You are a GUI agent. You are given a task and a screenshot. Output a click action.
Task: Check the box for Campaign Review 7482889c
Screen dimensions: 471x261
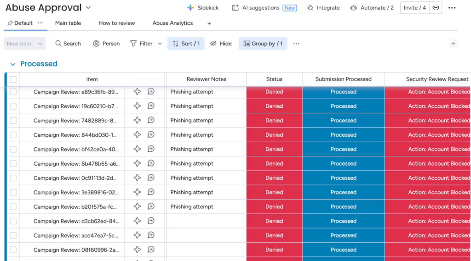click(13, 121)
